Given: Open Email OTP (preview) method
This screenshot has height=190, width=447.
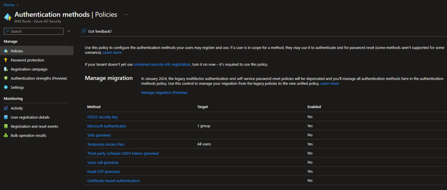Looking at the screenshot, I should [x=104, y=172].
